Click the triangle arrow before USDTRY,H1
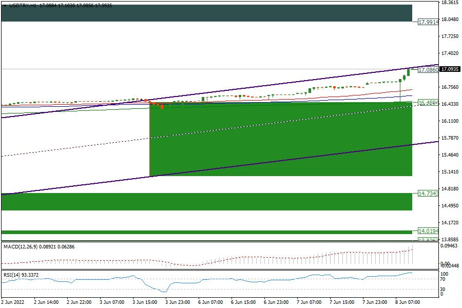 5,5
